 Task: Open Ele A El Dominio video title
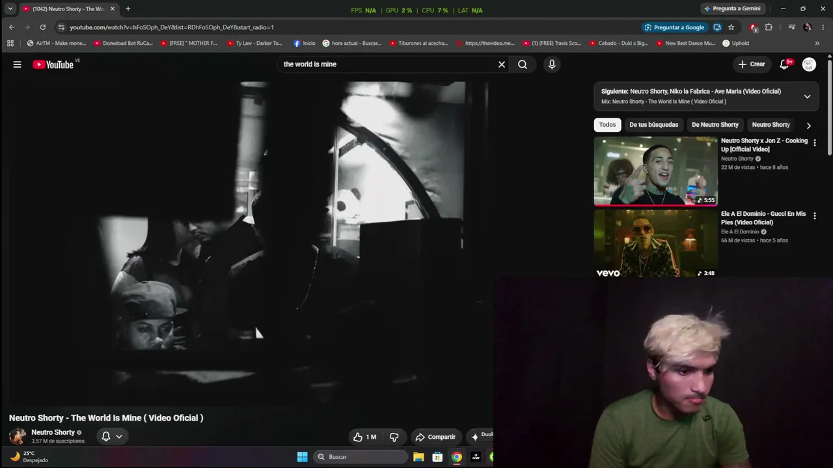[763, 218]
